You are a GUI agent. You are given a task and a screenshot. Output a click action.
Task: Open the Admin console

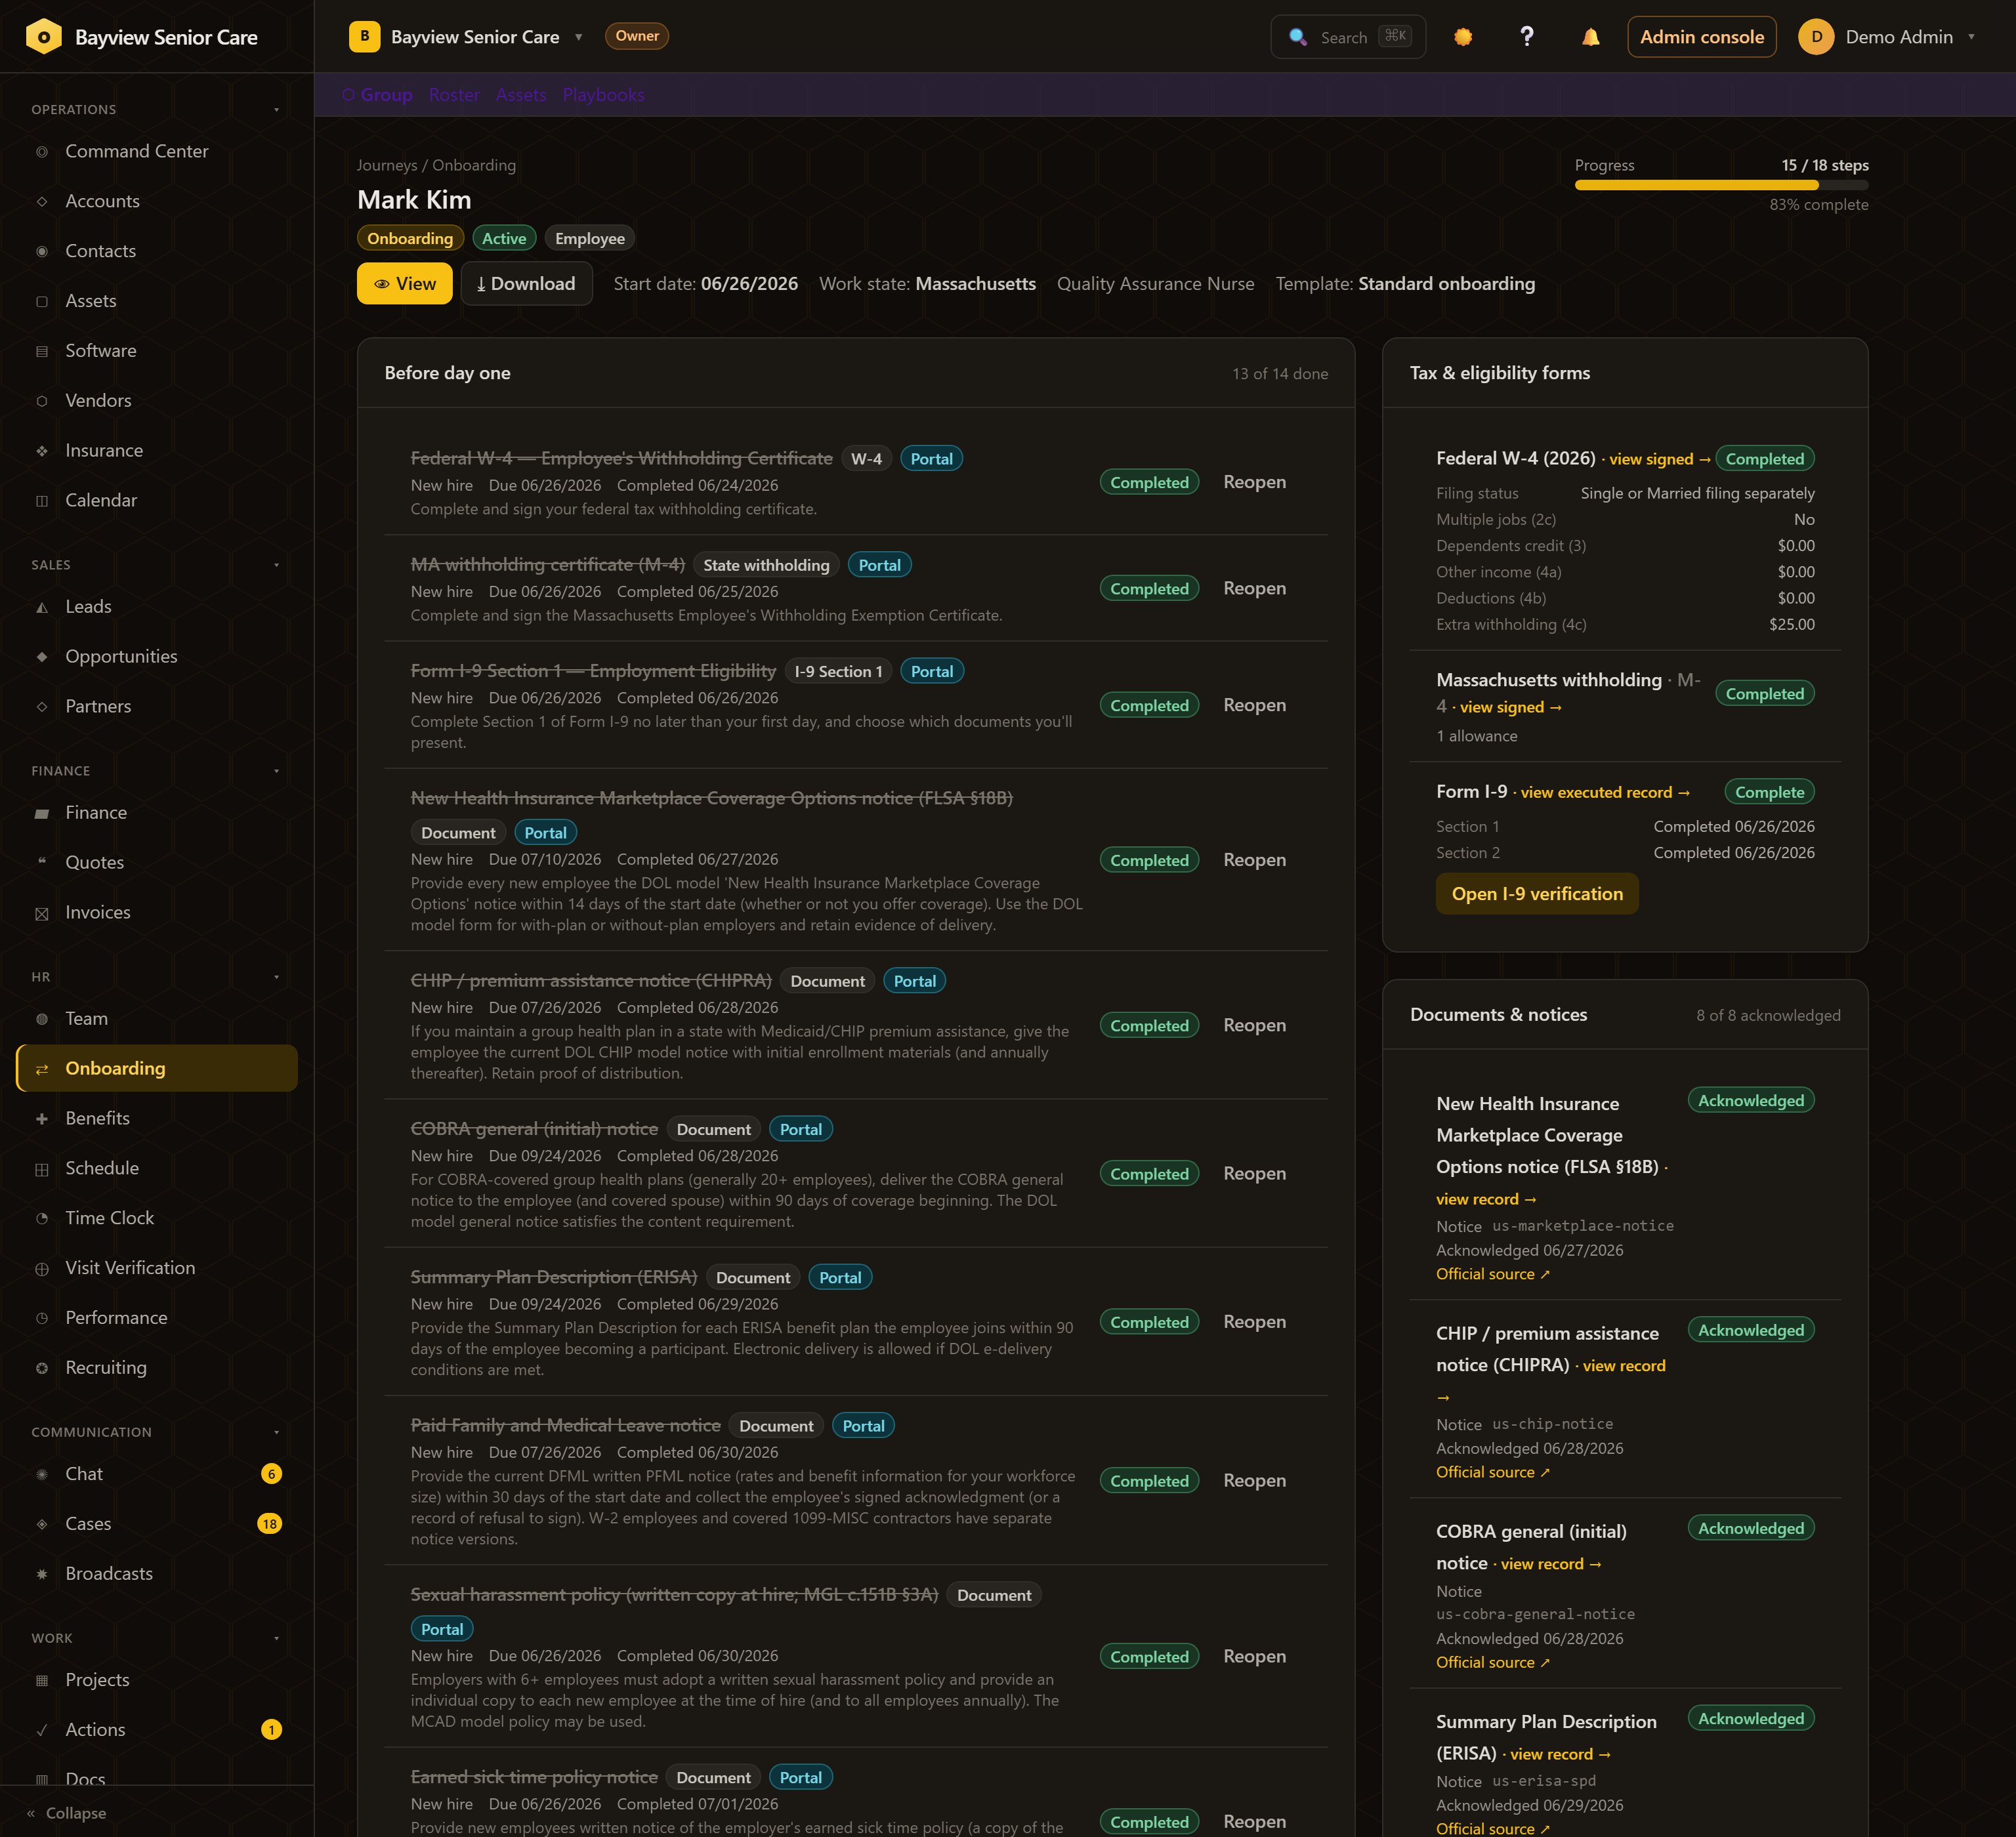[1701, 37]
